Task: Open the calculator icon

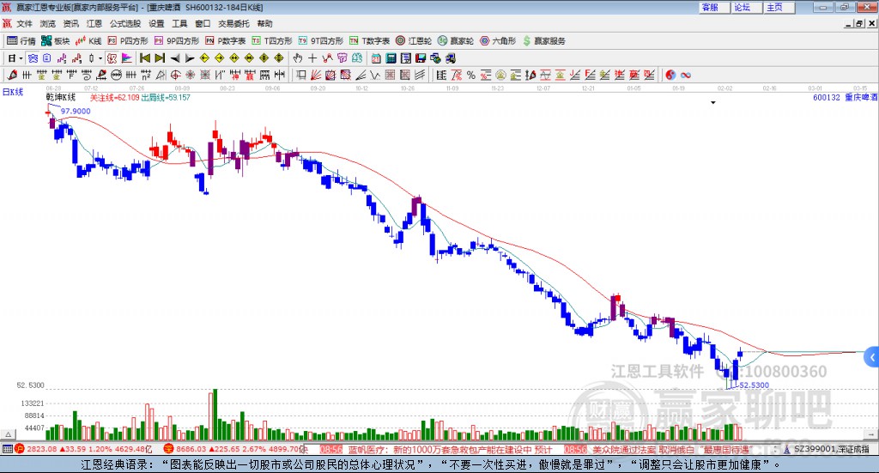Action: click(391, 58)
